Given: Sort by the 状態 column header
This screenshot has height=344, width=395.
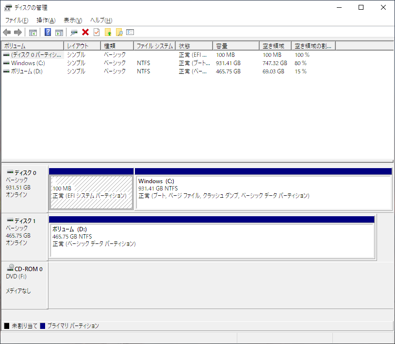Looking at the screenshot, I should (x=194, y=46).
